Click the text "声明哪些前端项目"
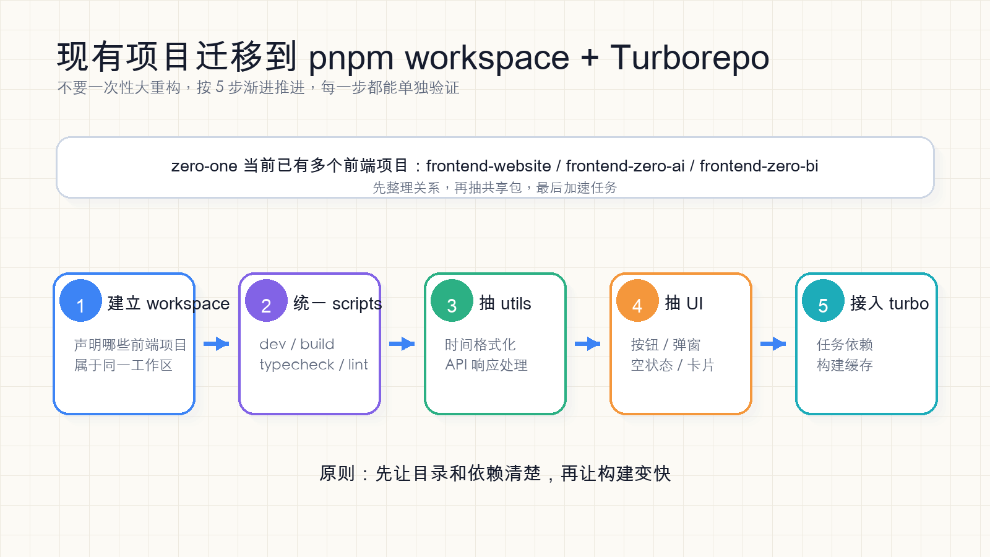This screenshot has width=990, height=557. (x=131, y=345)
